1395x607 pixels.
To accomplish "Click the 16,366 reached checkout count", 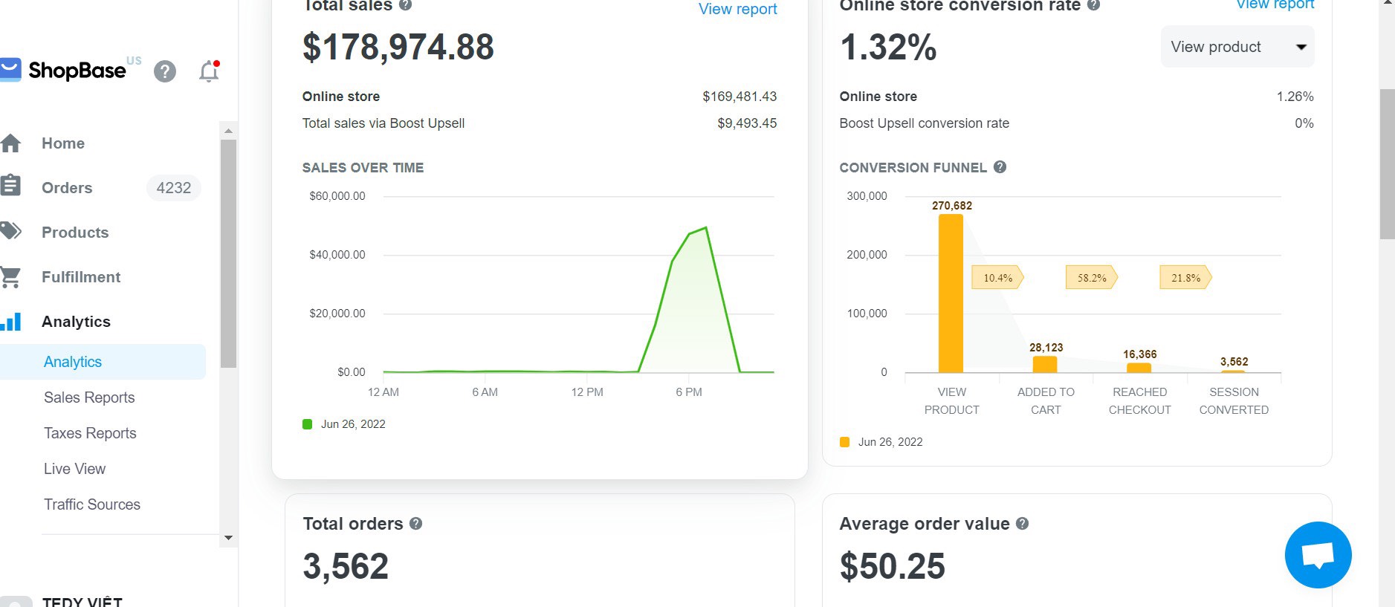I will point(1139,354).
